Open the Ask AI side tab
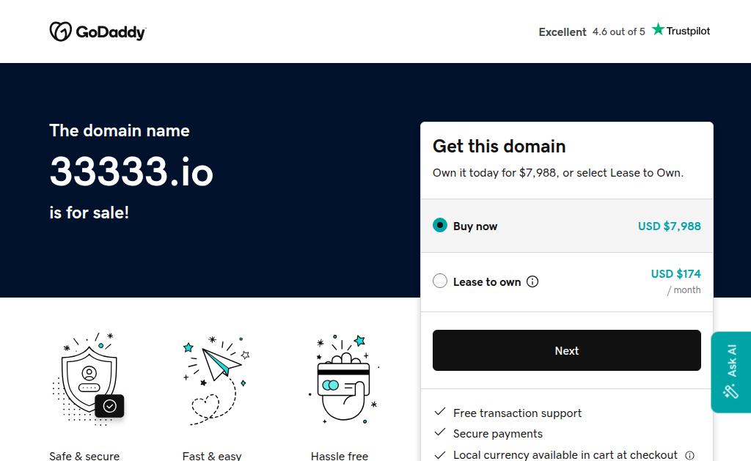Screen dimensions: 751x461 [731, 372]
